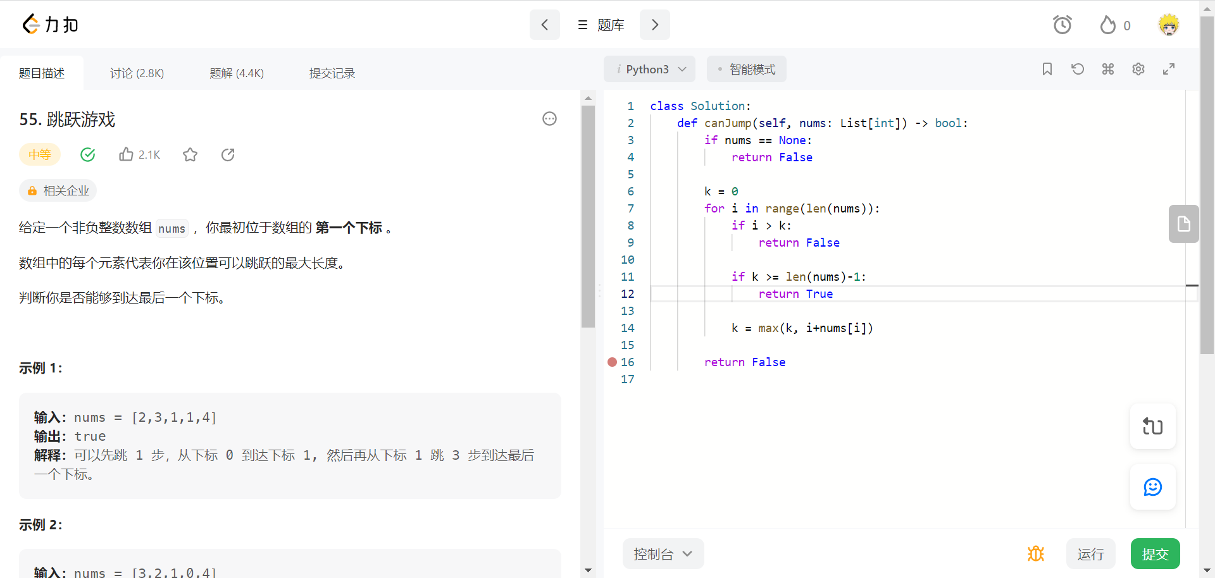The height and width of the screenshot is (578, 1215).
Task: Click the bookmark code icon
Action: [1047, 69]
